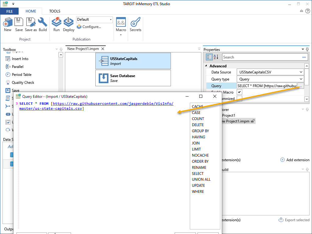Select Insert Into in Toolbox
312x234 pixels.
pyautogui.click(x=20, y=59)
